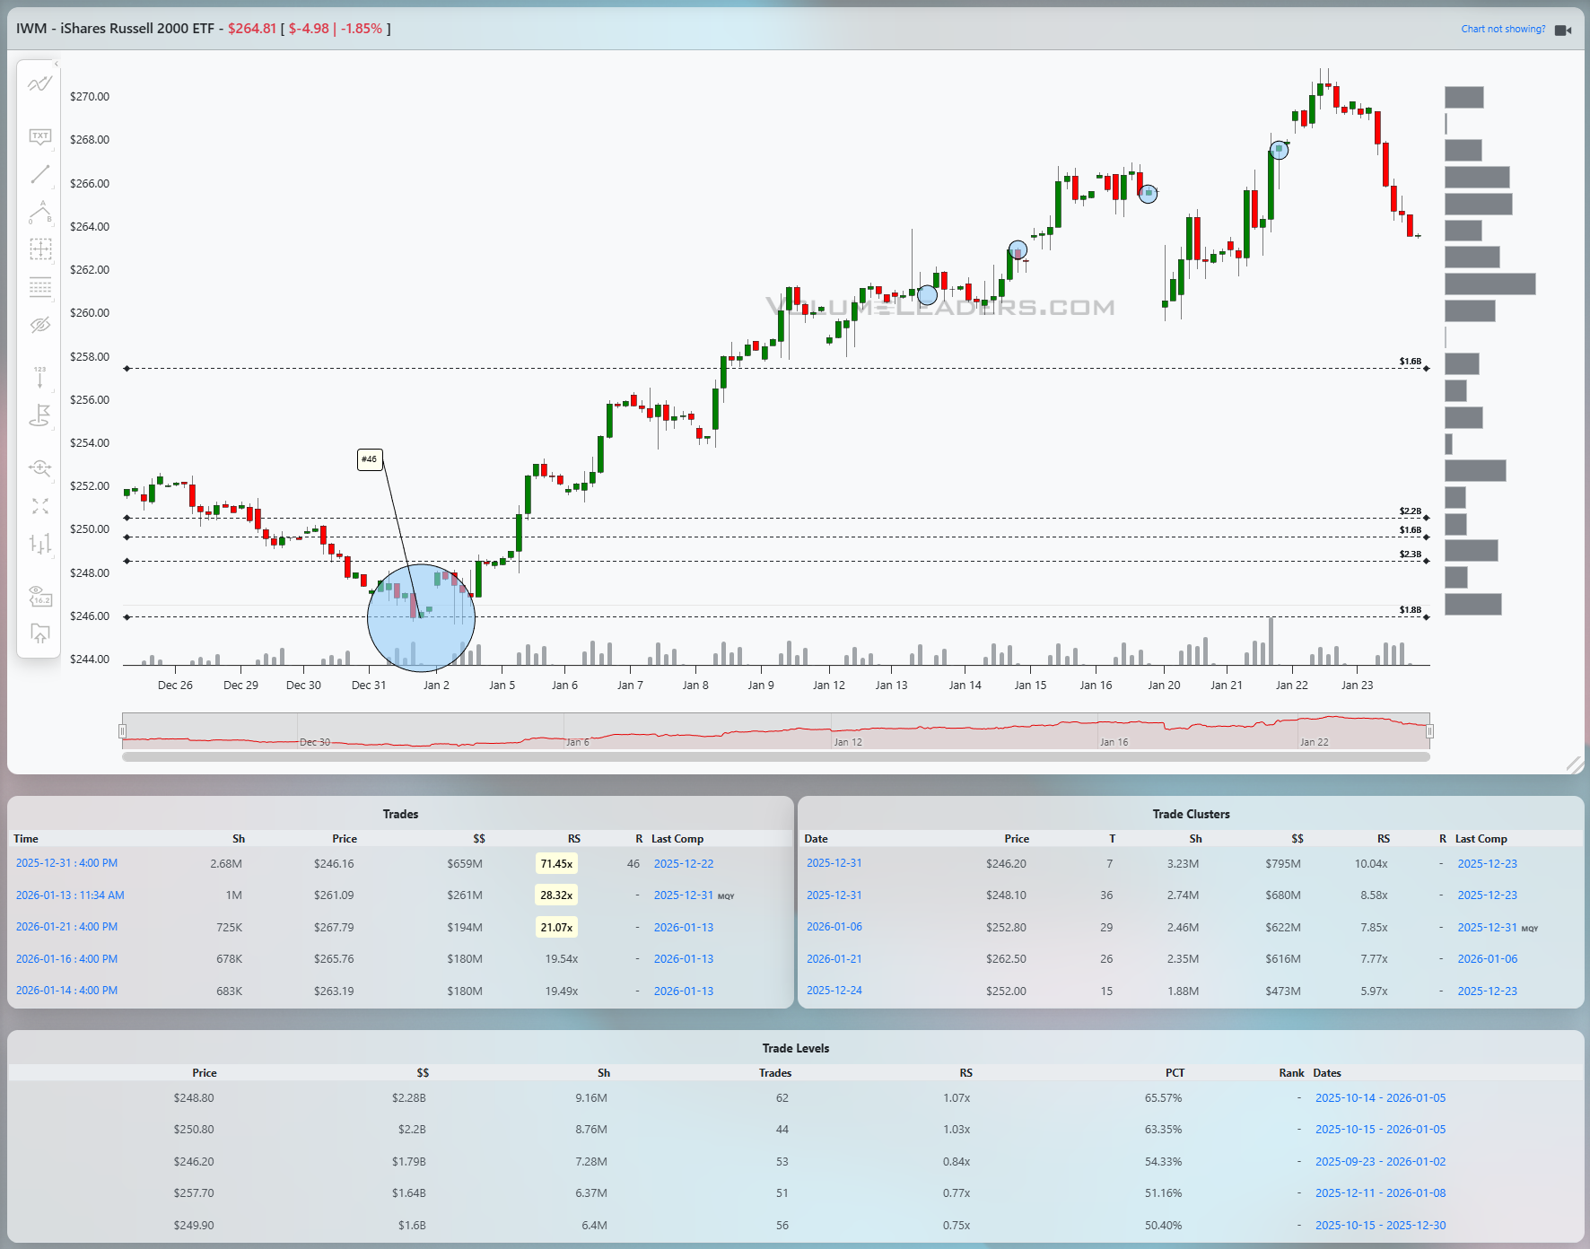Activate the dashed-box move selection tool

[39, 249]
